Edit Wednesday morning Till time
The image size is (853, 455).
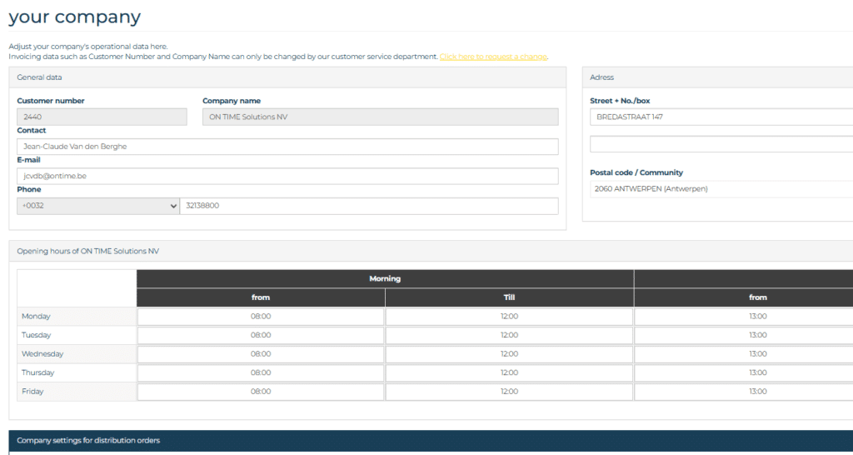click(x=509, y=354)
